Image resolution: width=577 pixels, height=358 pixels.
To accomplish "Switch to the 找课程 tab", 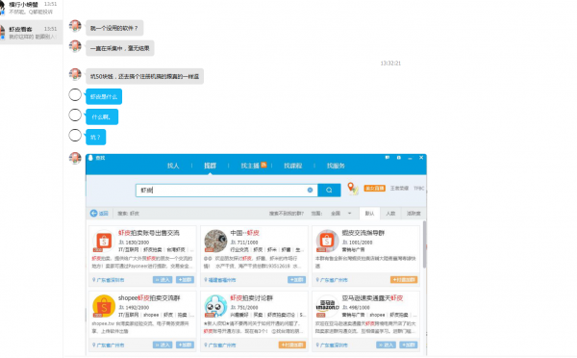I will tap(293, 166).
